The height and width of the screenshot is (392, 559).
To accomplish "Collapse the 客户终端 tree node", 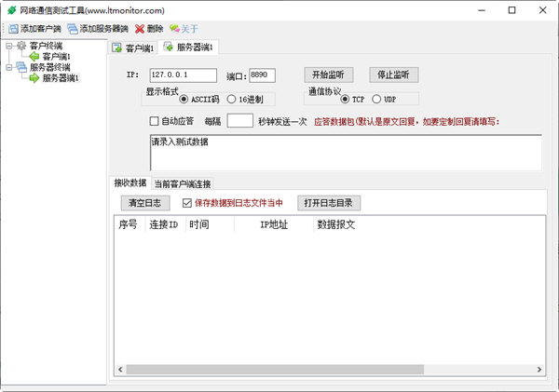I will coord(9,46).
